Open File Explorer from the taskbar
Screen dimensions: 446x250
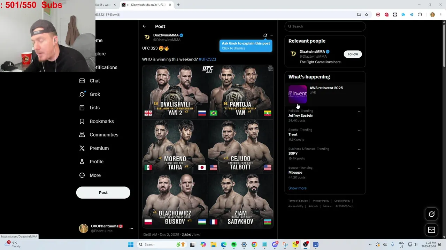point(213,245)
